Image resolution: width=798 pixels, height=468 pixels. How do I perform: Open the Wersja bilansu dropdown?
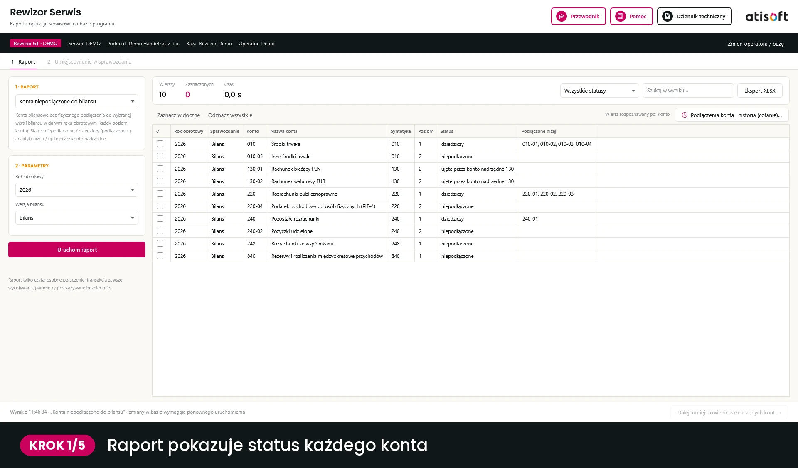pos(77,218)
